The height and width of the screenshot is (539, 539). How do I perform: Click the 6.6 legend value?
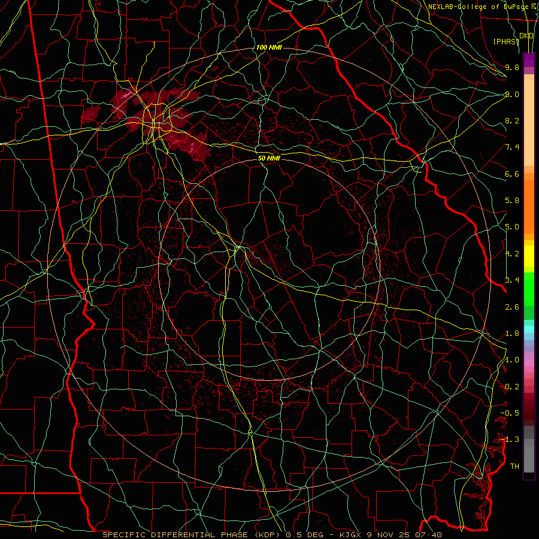pos(512,174)
